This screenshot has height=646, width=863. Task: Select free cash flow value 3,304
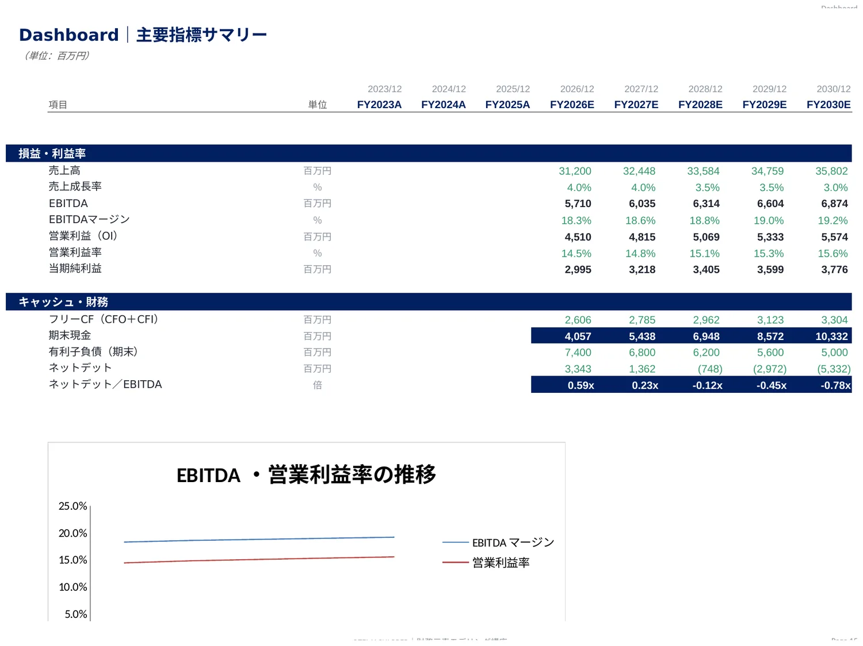(x=834, y=320)
